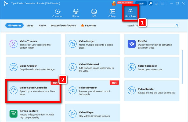The height and width of the screenshot is (122, 188).
Task: Switch to the Collage tab
Action: (112, 13)
